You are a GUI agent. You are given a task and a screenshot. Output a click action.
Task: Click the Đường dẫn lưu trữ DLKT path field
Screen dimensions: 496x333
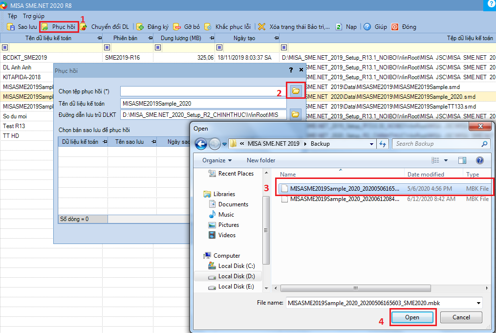pyautogui.click(x=203, y=114)
